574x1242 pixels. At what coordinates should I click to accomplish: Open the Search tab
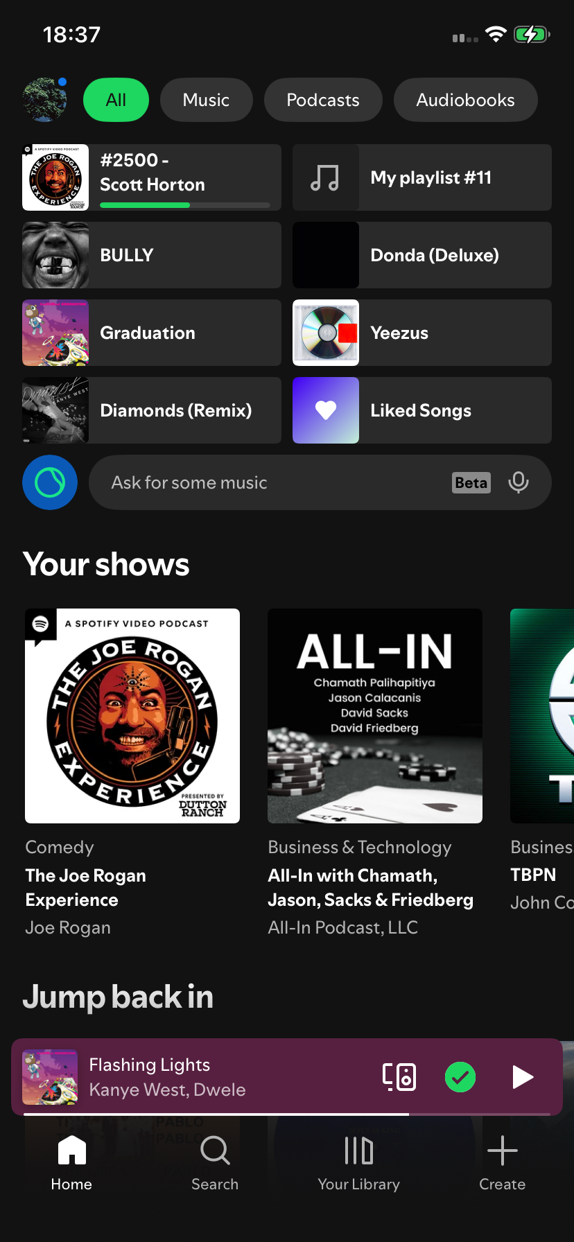click(x=215, y=1163)
